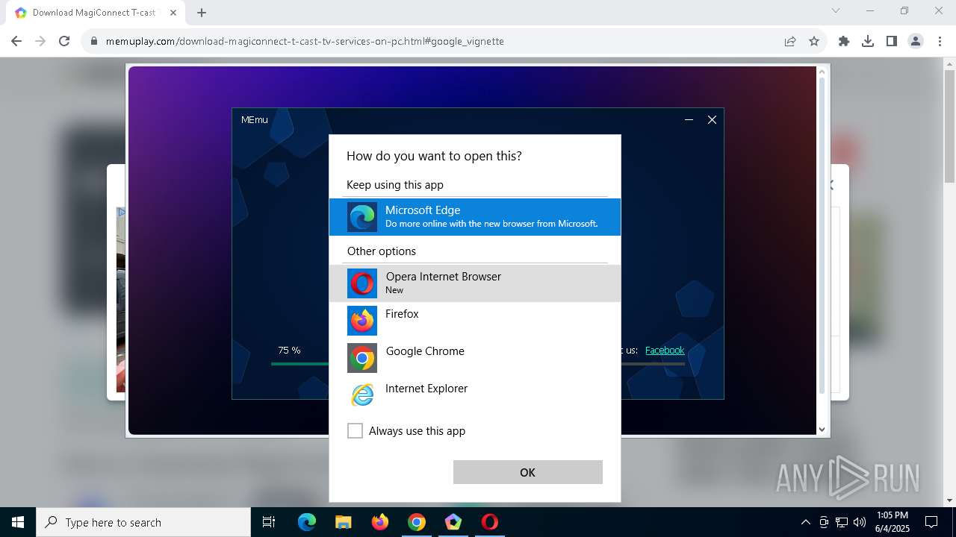
Task: Select the Download MagiConnect T-cast tab
Action: (96, 13)
